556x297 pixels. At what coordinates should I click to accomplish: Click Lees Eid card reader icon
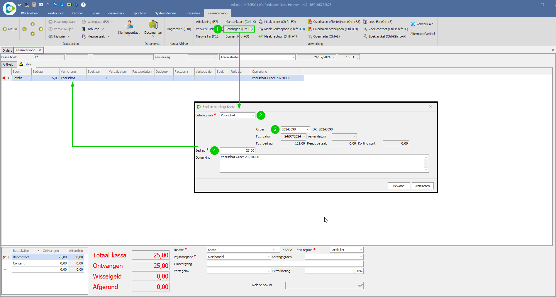(x=365, y=22)
